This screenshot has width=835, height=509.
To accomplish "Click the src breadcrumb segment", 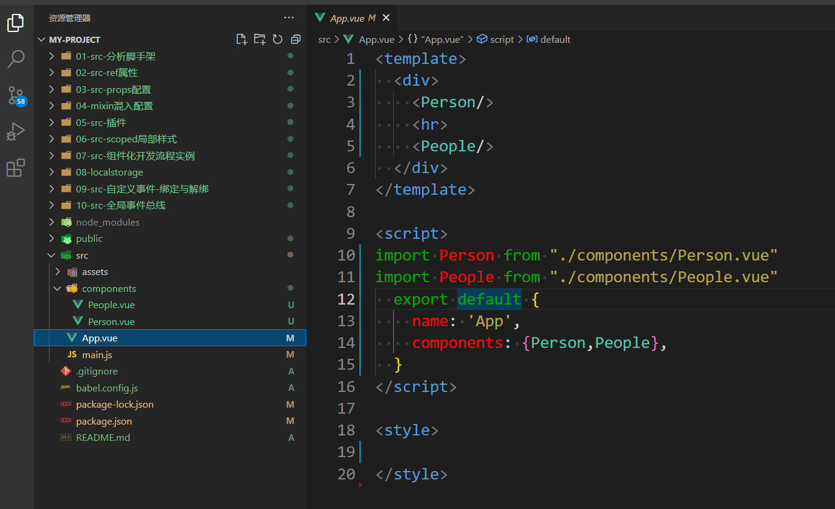I will [x=324, y=39].
